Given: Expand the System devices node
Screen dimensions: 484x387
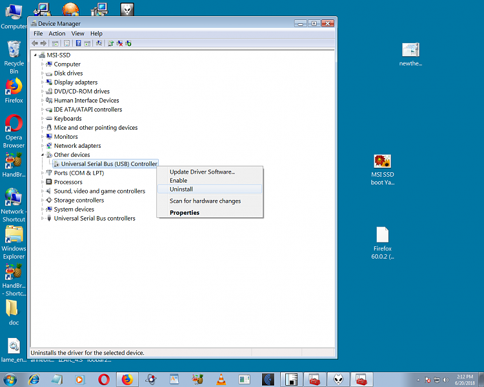Looking at the screenshot, I should pyautogui.click(x=43, y=209).
